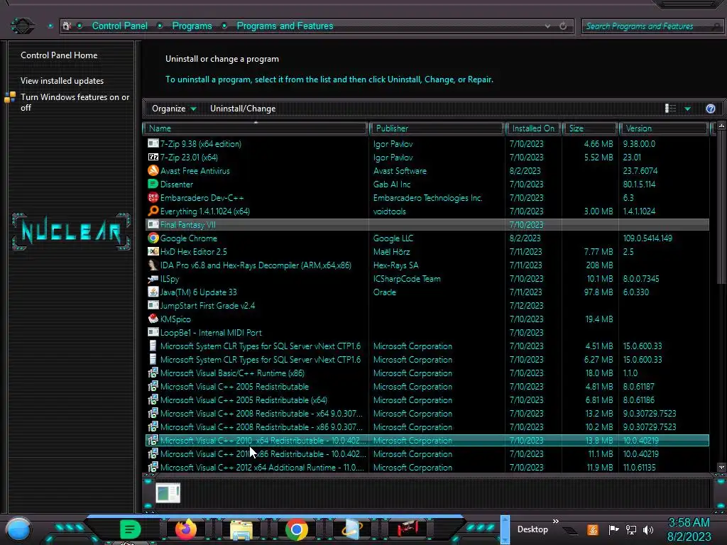
Task: Click the HxD Hex Editor icon
Action: pos(153,252)
